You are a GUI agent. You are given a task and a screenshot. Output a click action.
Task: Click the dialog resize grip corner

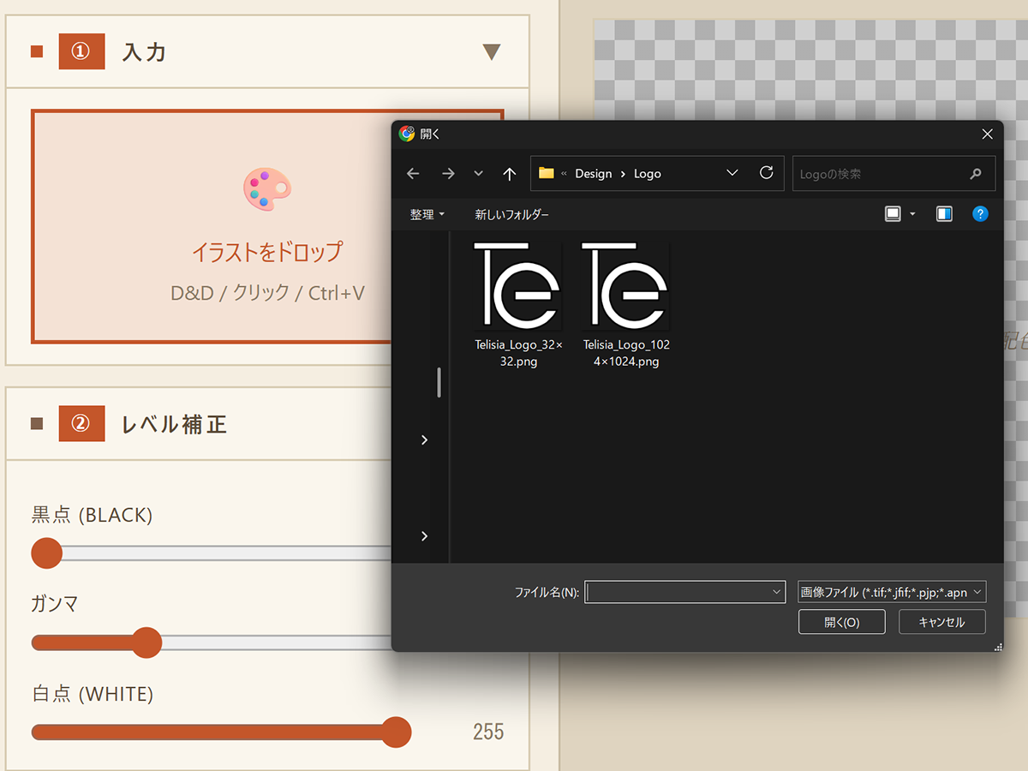pyautogui.click(x=998, y=647)
